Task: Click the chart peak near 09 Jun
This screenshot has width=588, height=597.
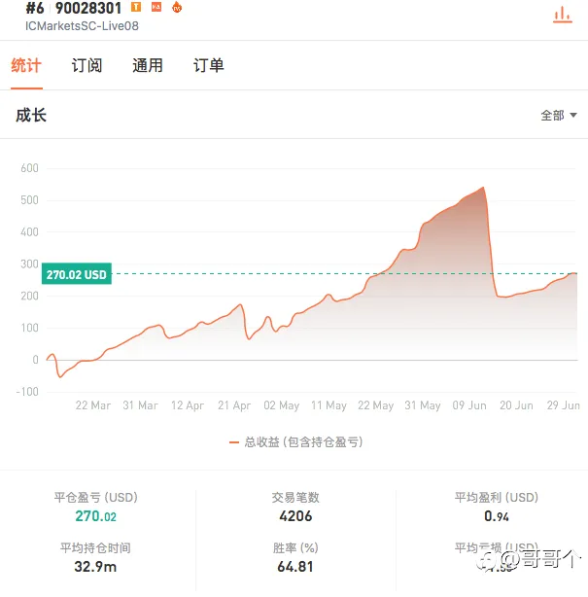Action: (483, 188)
